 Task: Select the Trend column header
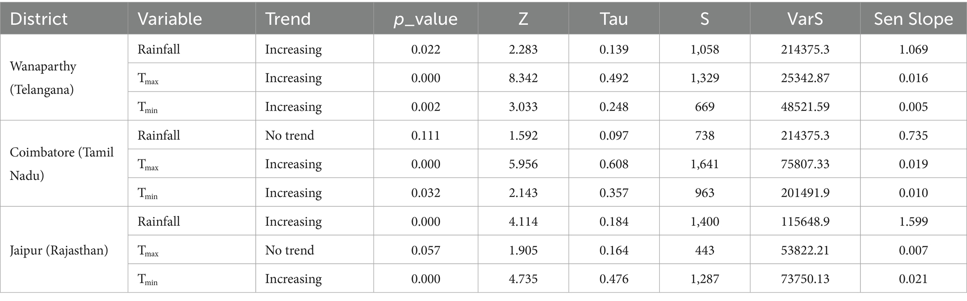pos(288,19)
